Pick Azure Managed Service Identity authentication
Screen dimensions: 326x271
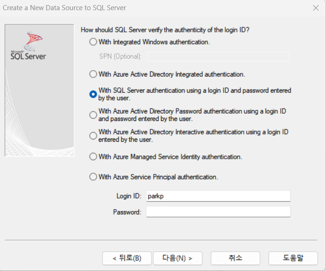(x=93, y=157)
